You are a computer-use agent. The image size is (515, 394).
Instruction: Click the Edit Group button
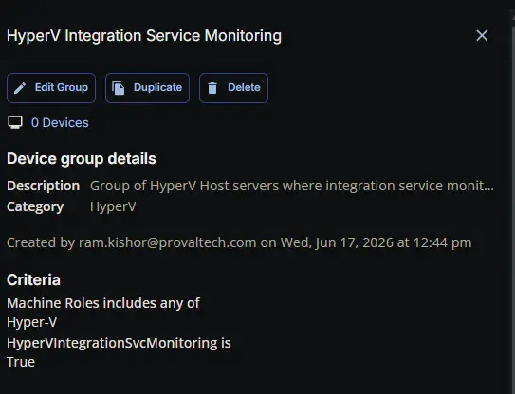coord(51,88)
